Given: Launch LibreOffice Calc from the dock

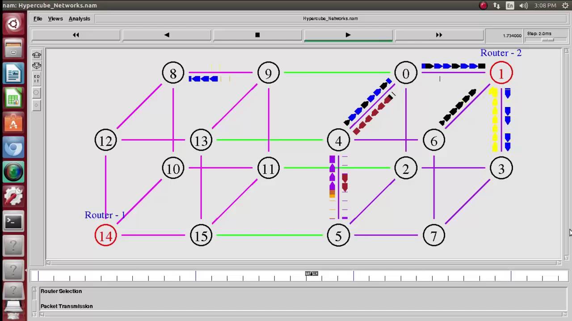Looking at the screenshot, I should (x=13, y=99).
